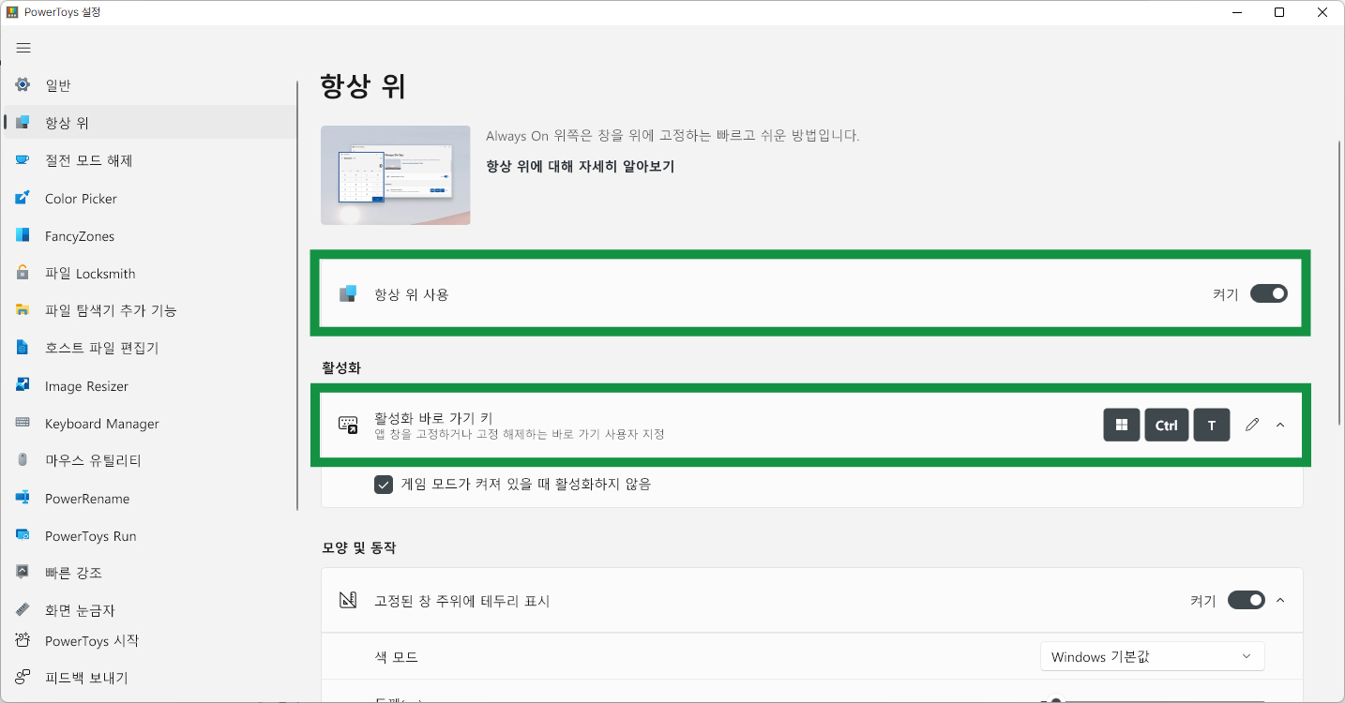This screenshot has height=703, width=1345.
Task: Toggle 항상 위 사용 switch off
Action: coord(1269,294)
